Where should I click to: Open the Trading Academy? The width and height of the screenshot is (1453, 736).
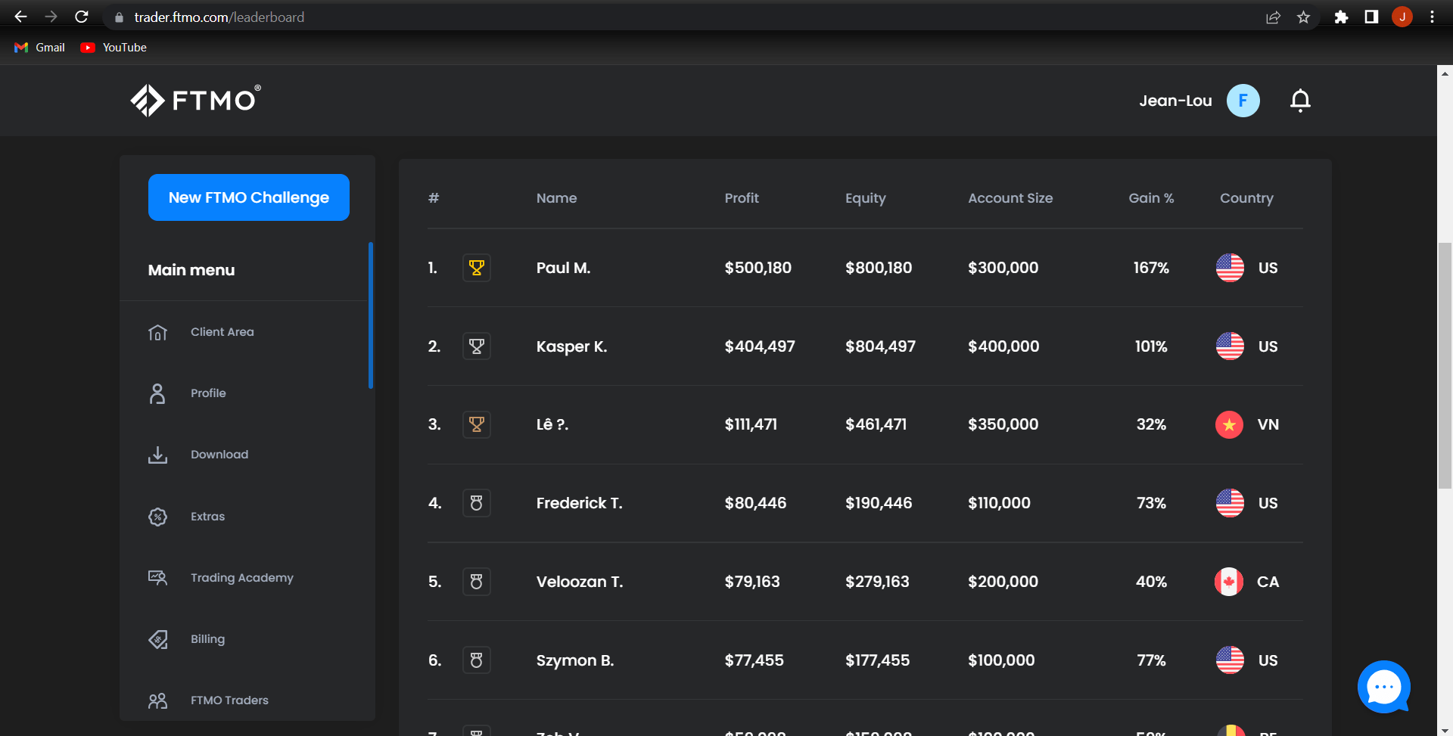coord(241,577)
